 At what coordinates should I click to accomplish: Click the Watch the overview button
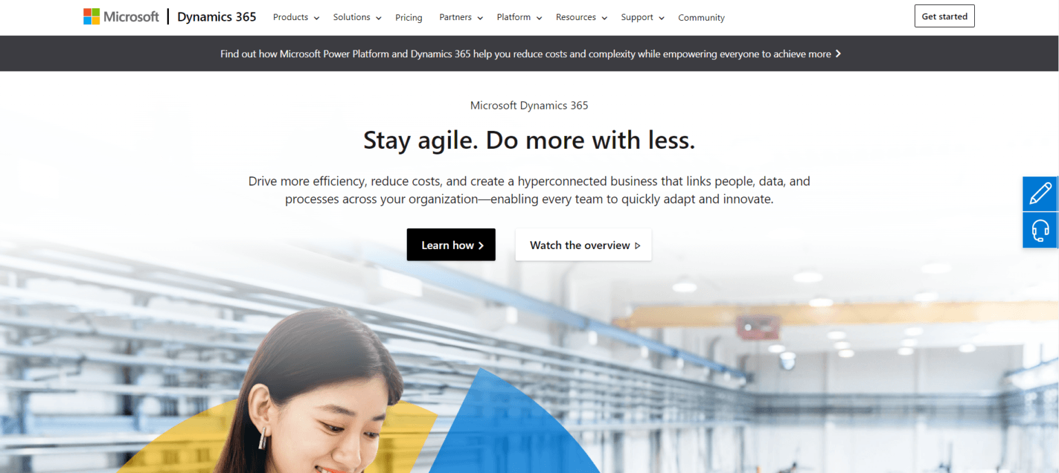pos(583,245)
